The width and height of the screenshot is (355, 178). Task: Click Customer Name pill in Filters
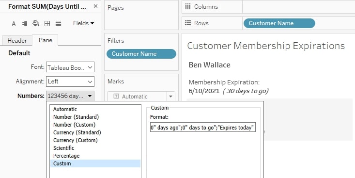[x=141, y=54]
